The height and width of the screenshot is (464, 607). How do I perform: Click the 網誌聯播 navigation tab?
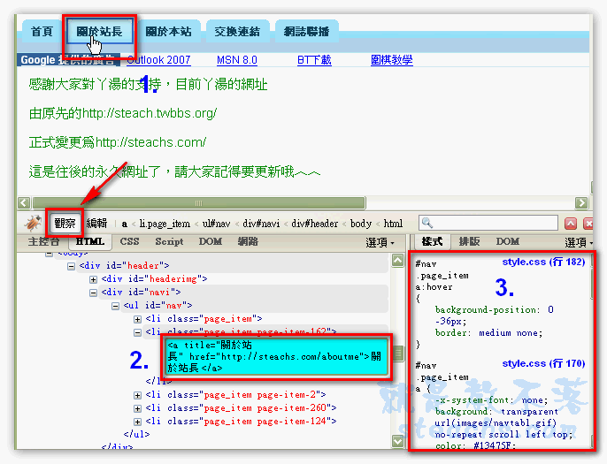click(306, 31)
